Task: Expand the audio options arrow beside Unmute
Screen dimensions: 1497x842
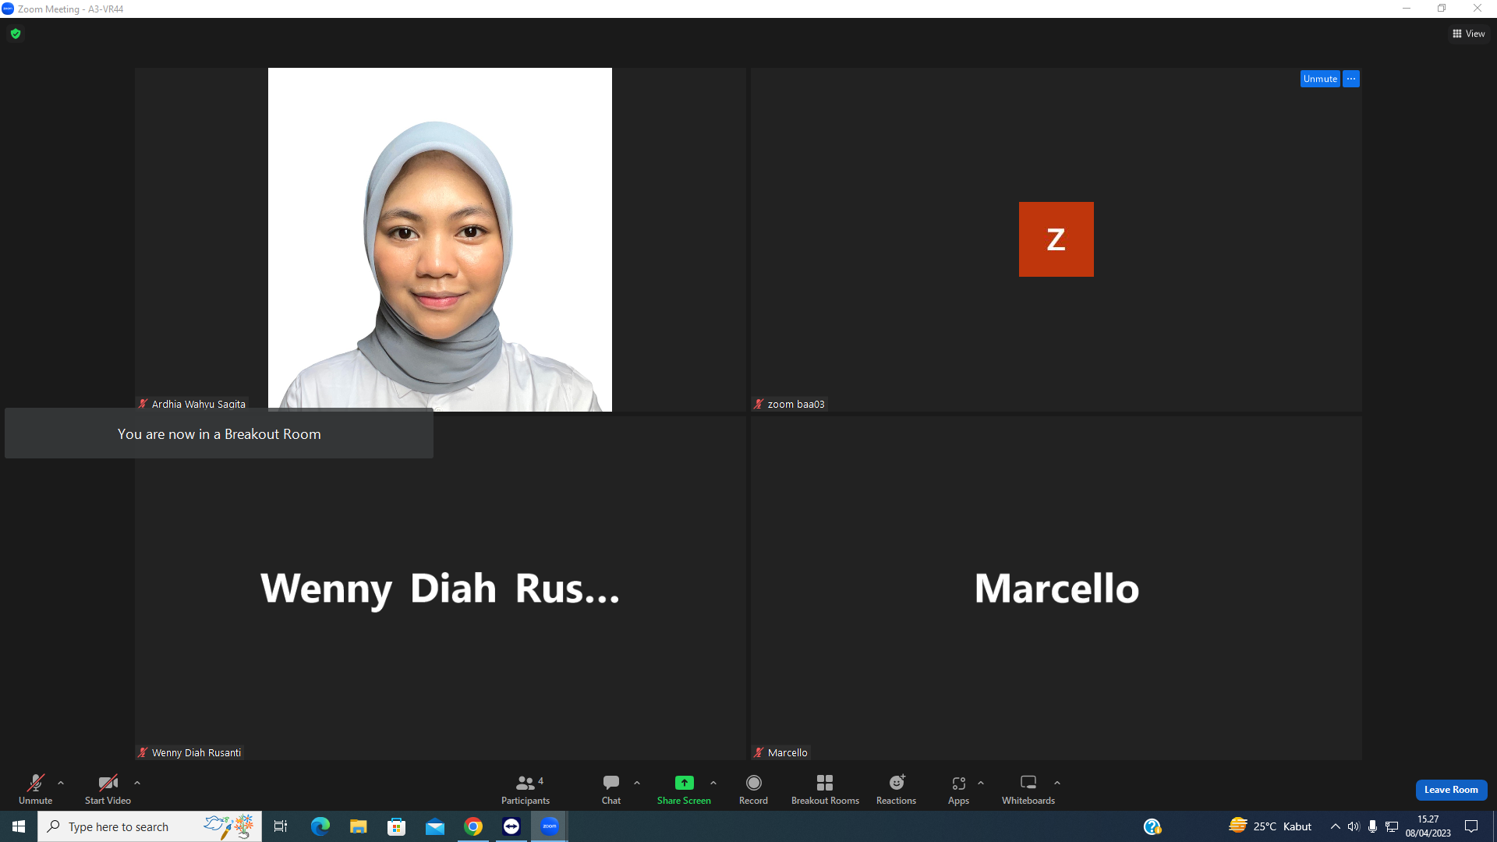Action: [61, 783]
